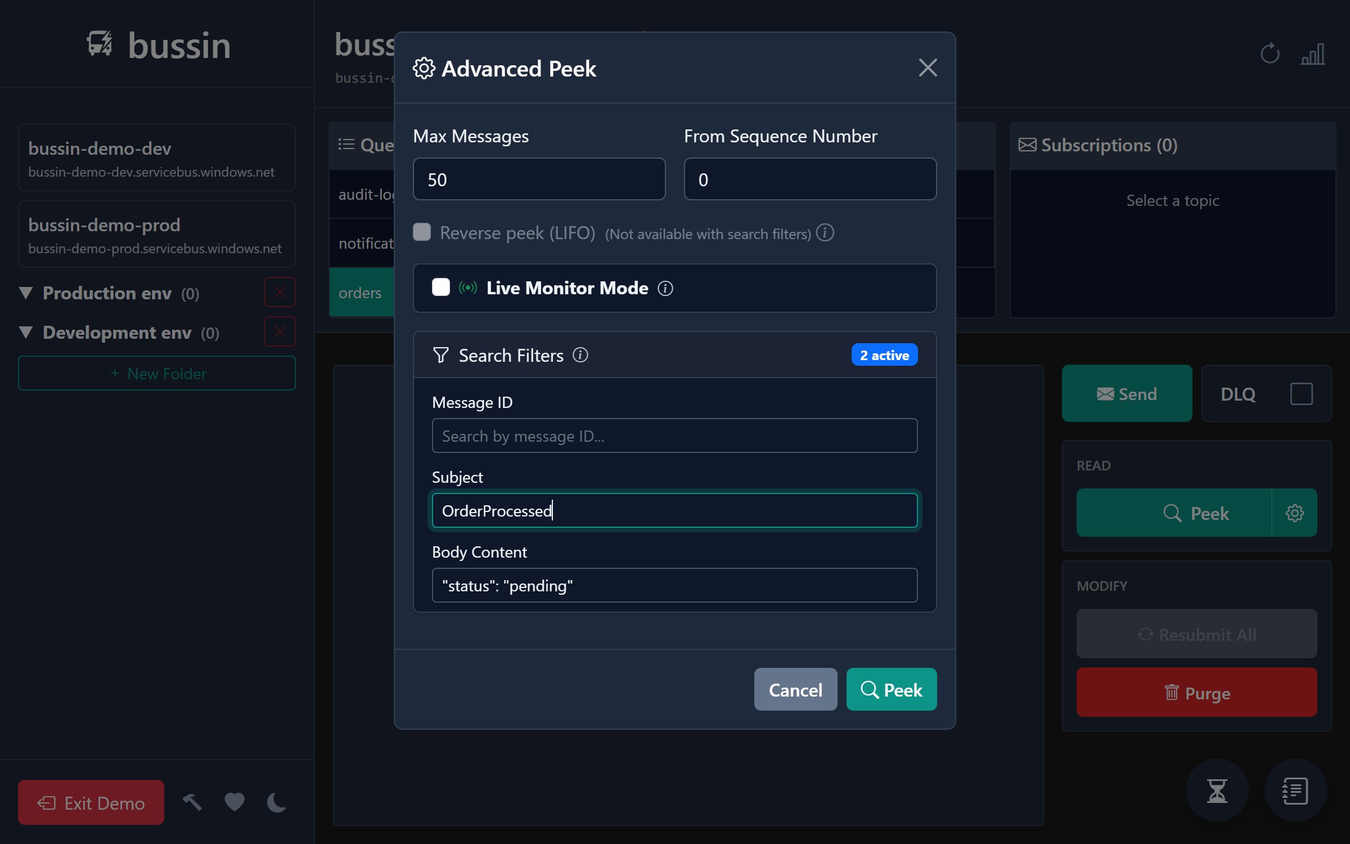This screenshot has width=1350, height=844.
Task: Click the Live Monitor broadcast icon
Action: pyautogui.click(x=467, y=288)
